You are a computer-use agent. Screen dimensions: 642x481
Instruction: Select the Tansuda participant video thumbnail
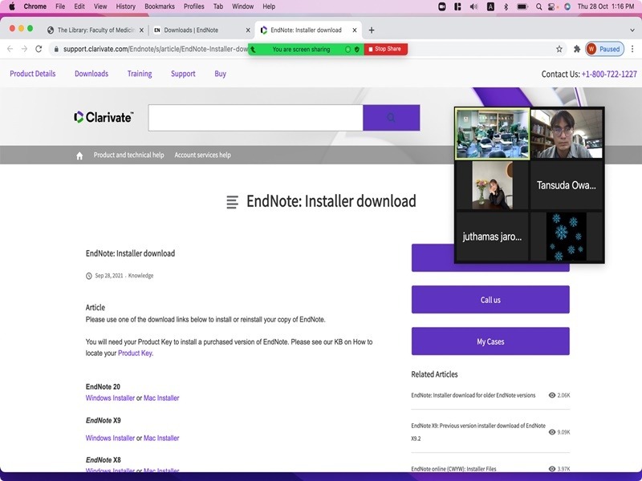[x=567, y=133]
